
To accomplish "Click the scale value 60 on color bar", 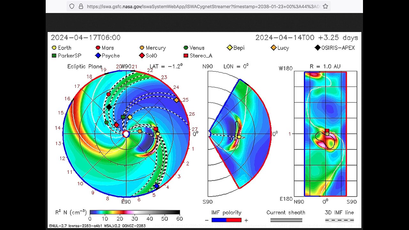I will tap(180, 219).
